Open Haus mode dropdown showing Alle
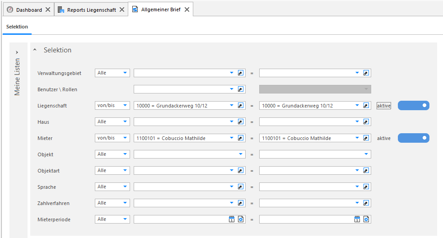 tap(112, 122)
